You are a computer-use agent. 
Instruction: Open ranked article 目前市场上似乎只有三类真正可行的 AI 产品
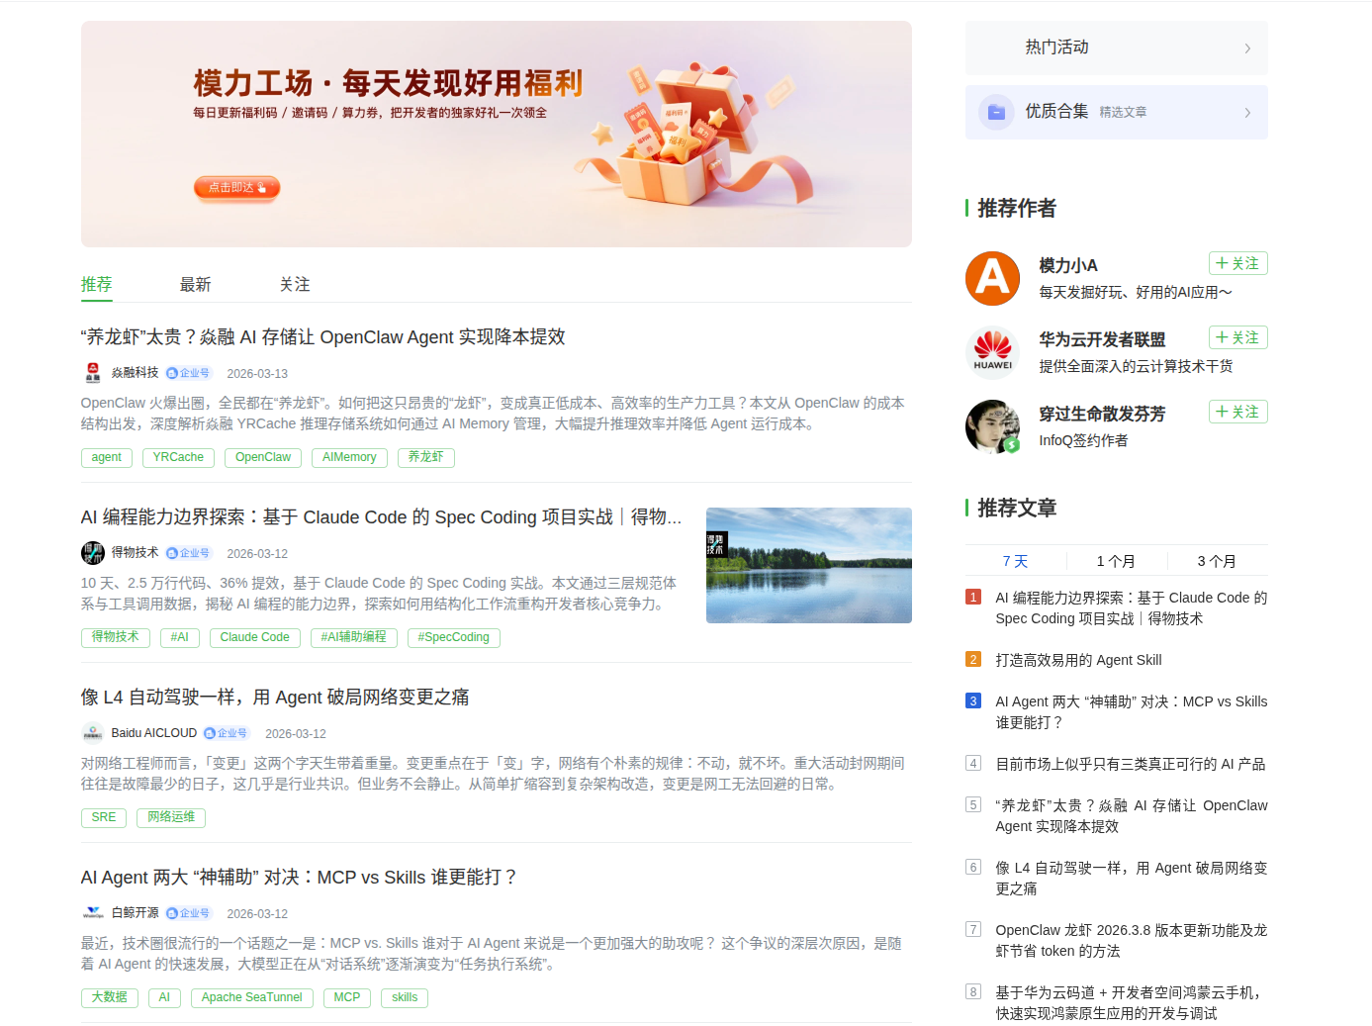click(1131, 764)
